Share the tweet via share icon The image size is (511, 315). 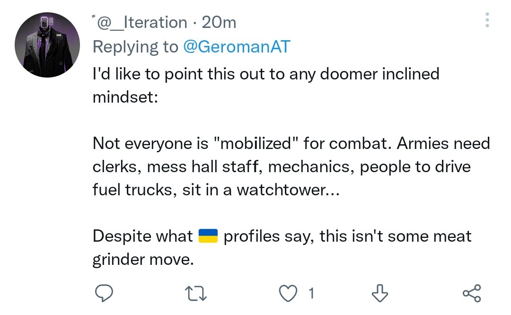(471, 294)
